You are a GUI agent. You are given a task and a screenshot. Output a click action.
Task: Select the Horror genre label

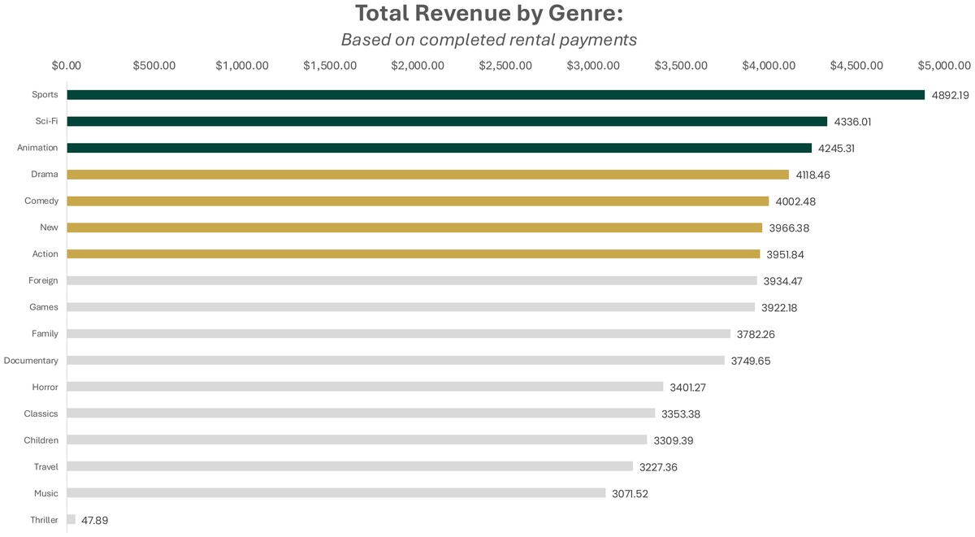point(46,387)
